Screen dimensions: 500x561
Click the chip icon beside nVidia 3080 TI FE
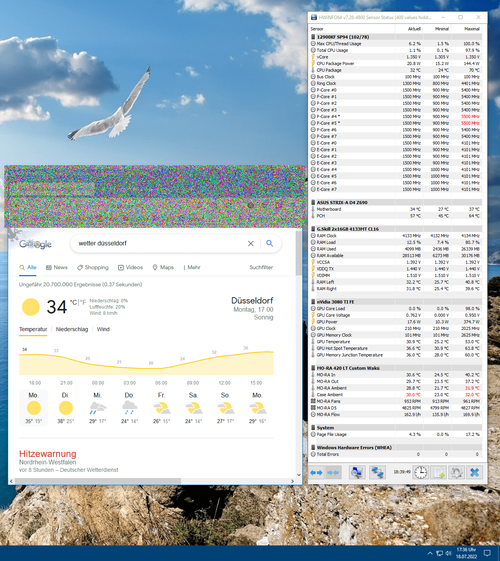(x=313, y=302)
